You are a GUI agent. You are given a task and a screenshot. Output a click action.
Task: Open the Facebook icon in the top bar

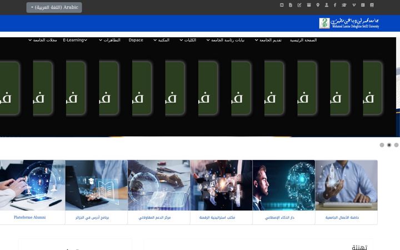click(335, 5)
